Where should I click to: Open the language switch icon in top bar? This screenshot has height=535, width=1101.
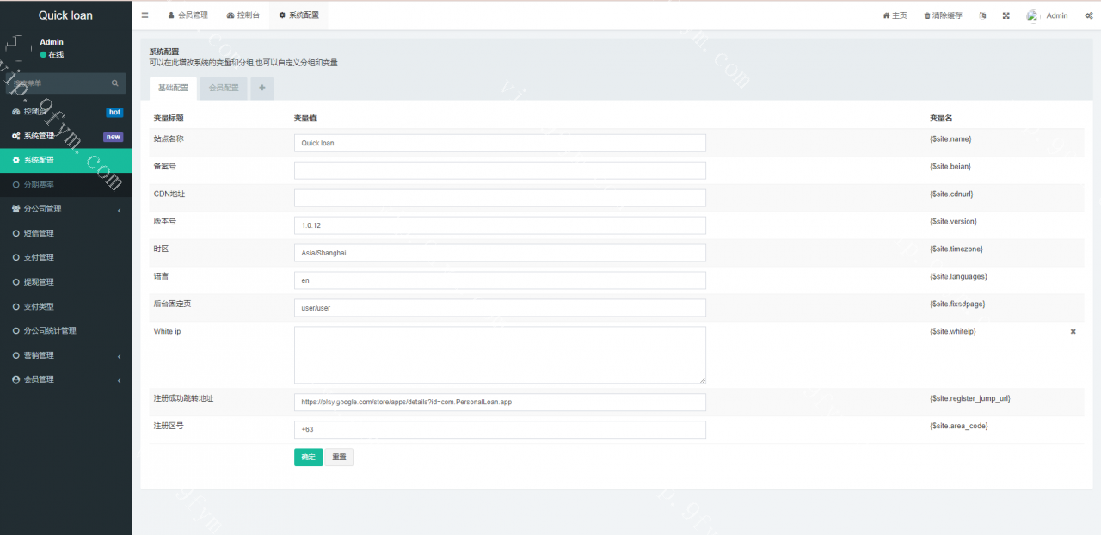click(982, 15)
